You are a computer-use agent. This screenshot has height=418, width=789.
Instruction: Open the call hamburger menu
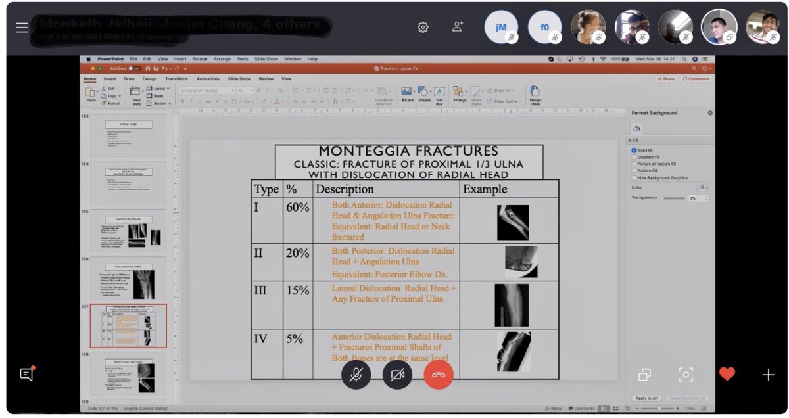click(x=22, y=28)
